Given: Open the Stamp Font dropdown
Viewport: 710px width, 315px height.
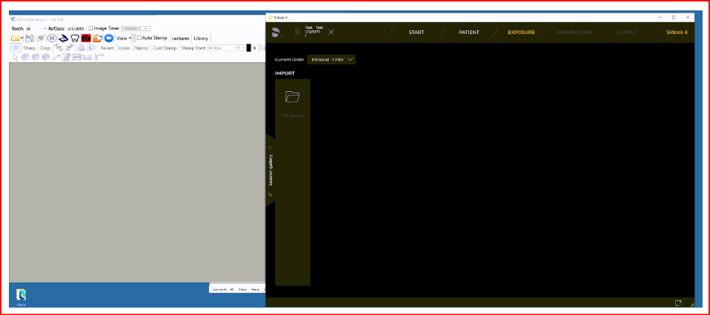Looking at the screenshot, I should pyautogui.click(x=221, y=47).
